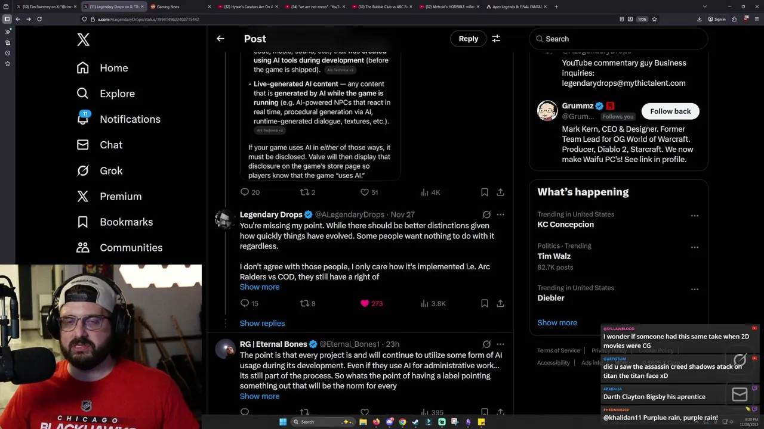
Task: Open a new browser tab
Action: point(556,7)
